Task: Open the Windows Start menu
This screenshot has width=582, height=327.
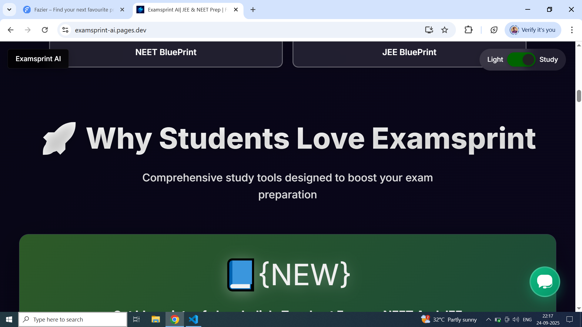Action: (9, 319)
